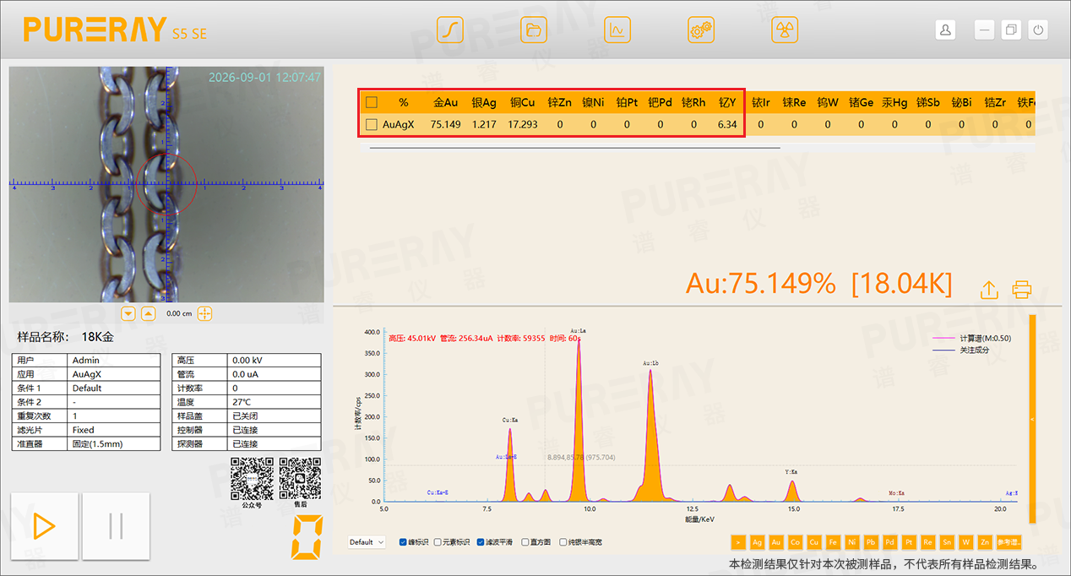1071x576 pixels.
Task: Open the settings gears icon
Action: point(701,30)
